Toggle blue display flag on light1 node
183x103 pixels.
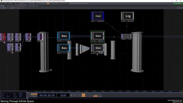point(132,21)
